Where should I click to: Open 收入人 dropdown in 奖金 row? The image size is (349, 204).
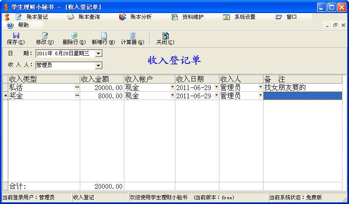[260, 95]
